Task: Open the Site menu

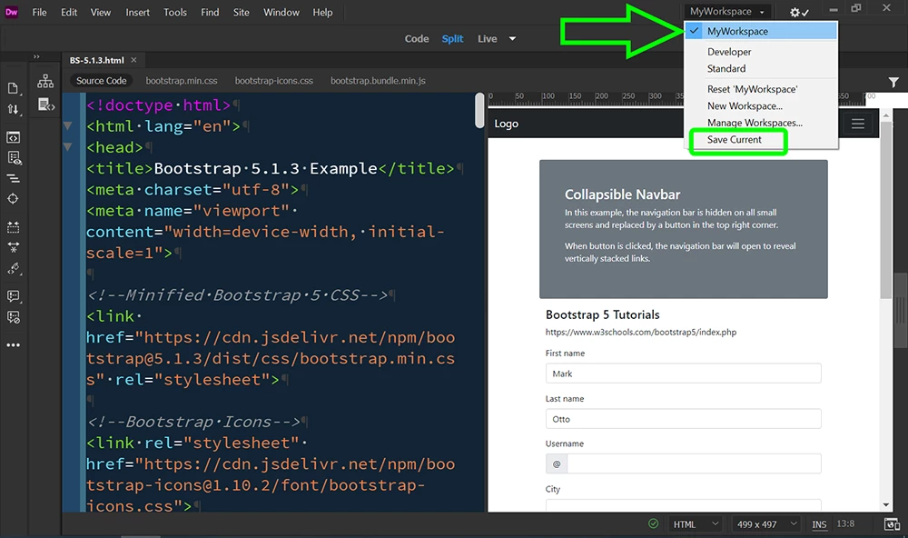Action: point(241,12)
